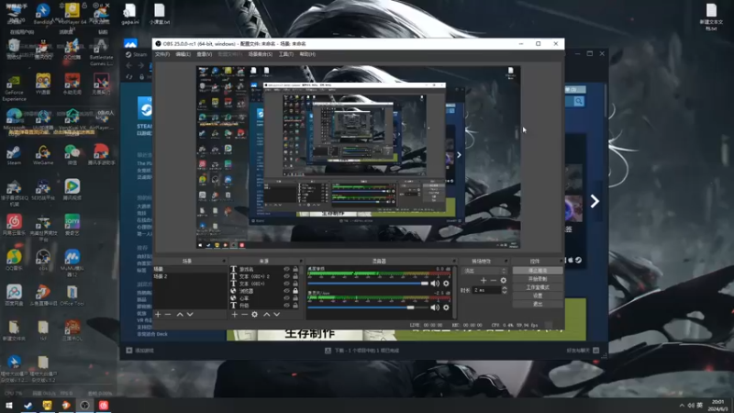Move source down in Sources panel
This screenshot has width=734, height=413.
coord(277,314)
